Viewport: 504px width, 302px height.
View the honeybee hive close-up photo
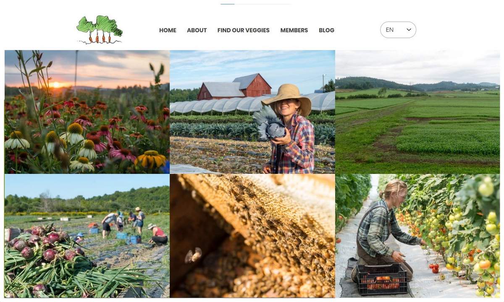pos(252,236)
